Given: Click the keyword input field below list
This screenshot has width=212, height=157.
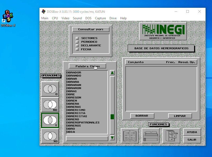Looking at the screenshot, I should (x=87, y=139).
